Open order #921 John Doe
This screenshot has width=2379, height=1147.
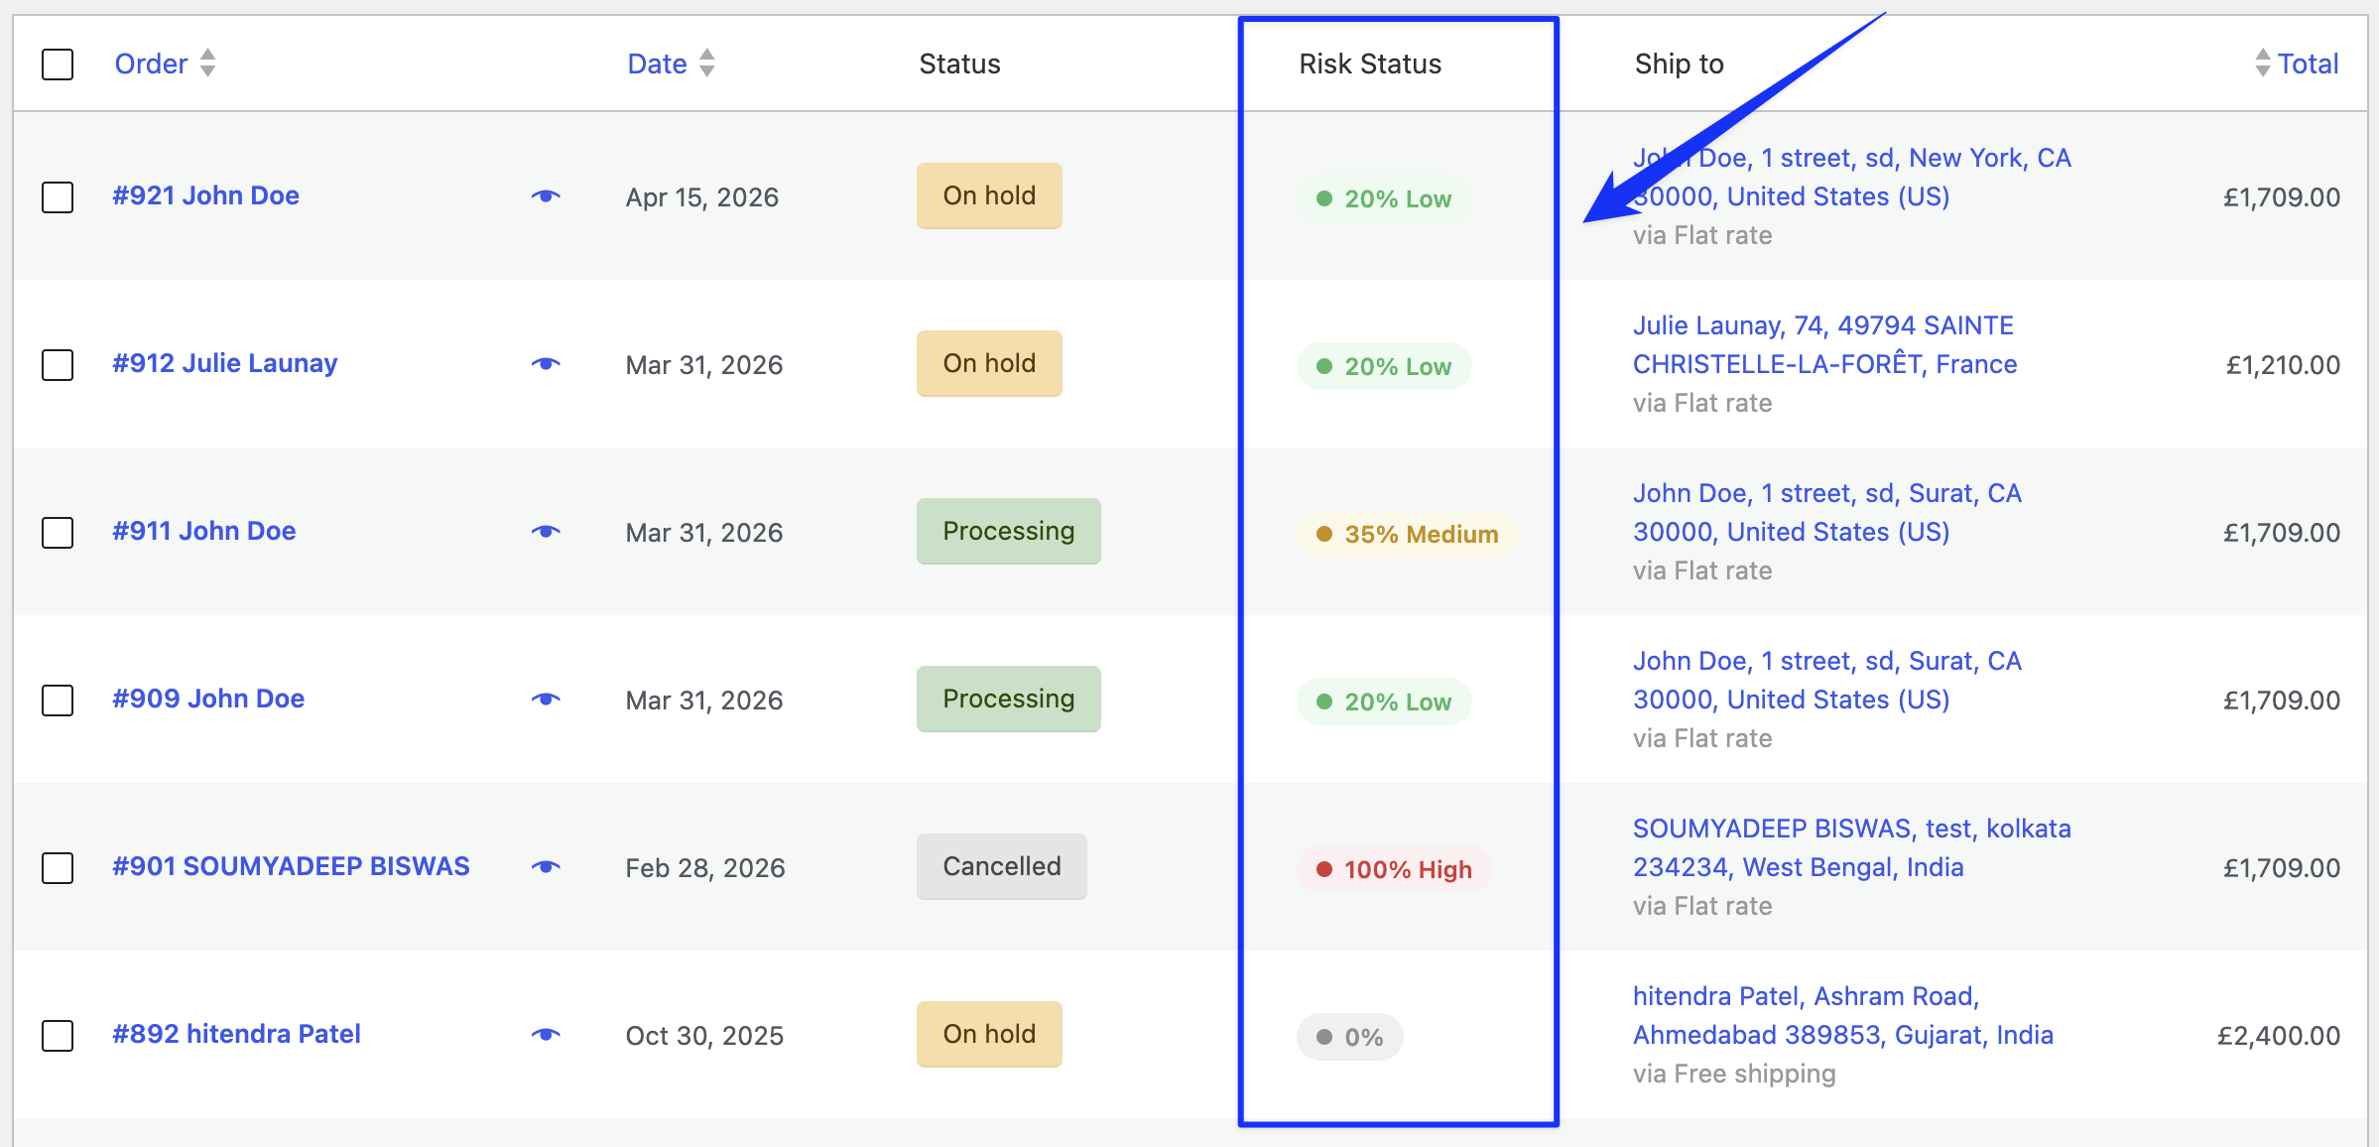click(x=205, y=195)
